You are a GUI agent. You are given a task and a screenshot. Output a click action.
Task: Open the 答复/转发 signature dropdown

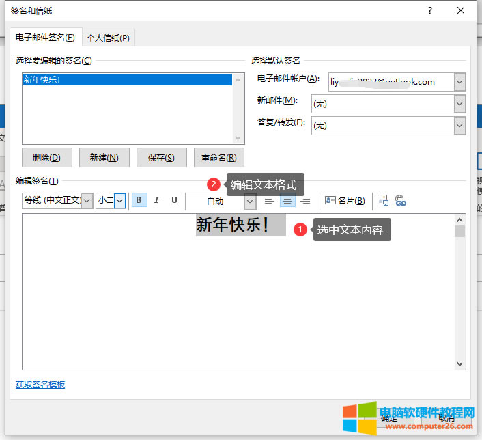point(459,126)
